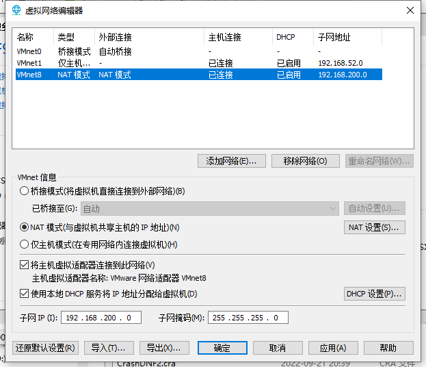Click the 取消 button
This screenshot has width=426, height=367.
coord(278,348)
